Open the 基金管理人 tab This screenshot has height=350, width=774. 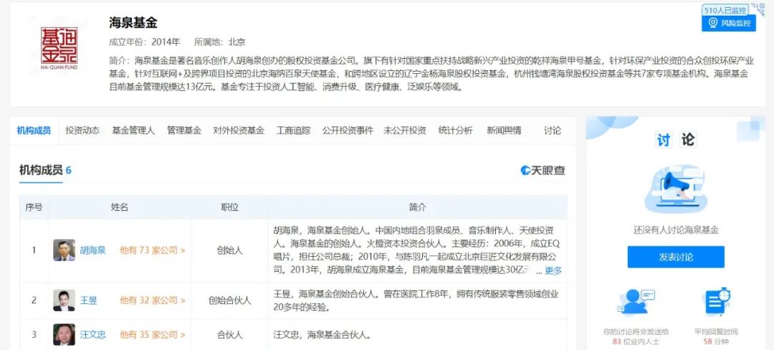(133, 131)
